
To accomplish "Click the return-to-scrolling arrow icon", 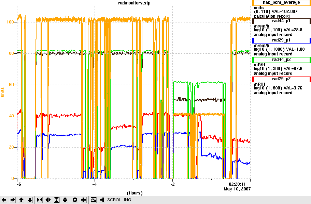I will (102, 200).
